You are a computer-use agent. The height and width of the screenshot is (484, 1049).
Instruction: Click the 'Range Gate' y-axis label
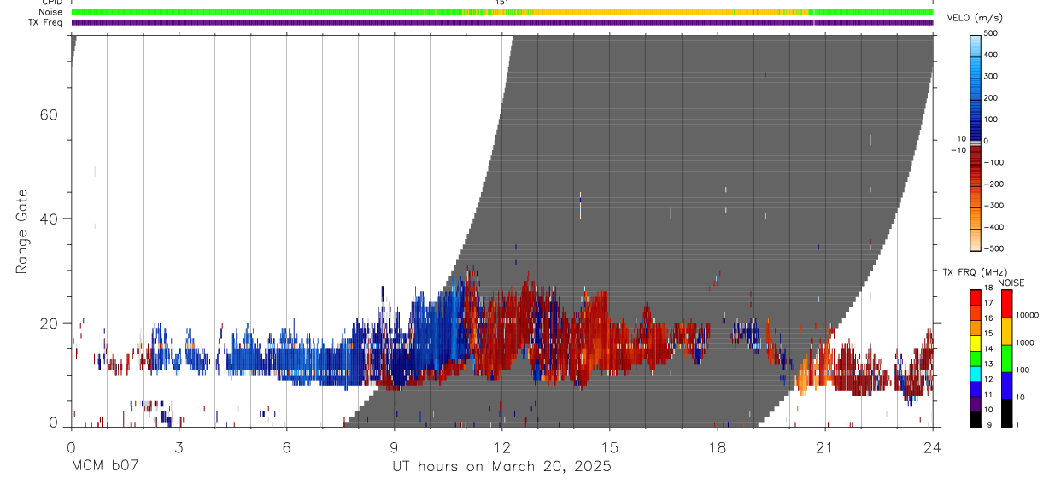[22, 230]
